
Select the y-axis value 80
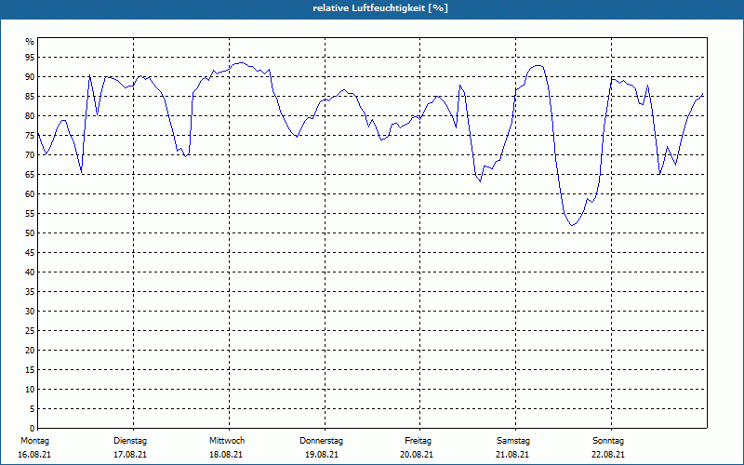pyautogui.click(x=30, y=115)
